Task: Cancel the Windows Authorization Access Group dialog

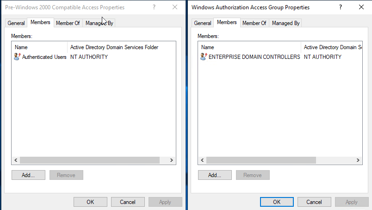Action: (x=314, y=202)
